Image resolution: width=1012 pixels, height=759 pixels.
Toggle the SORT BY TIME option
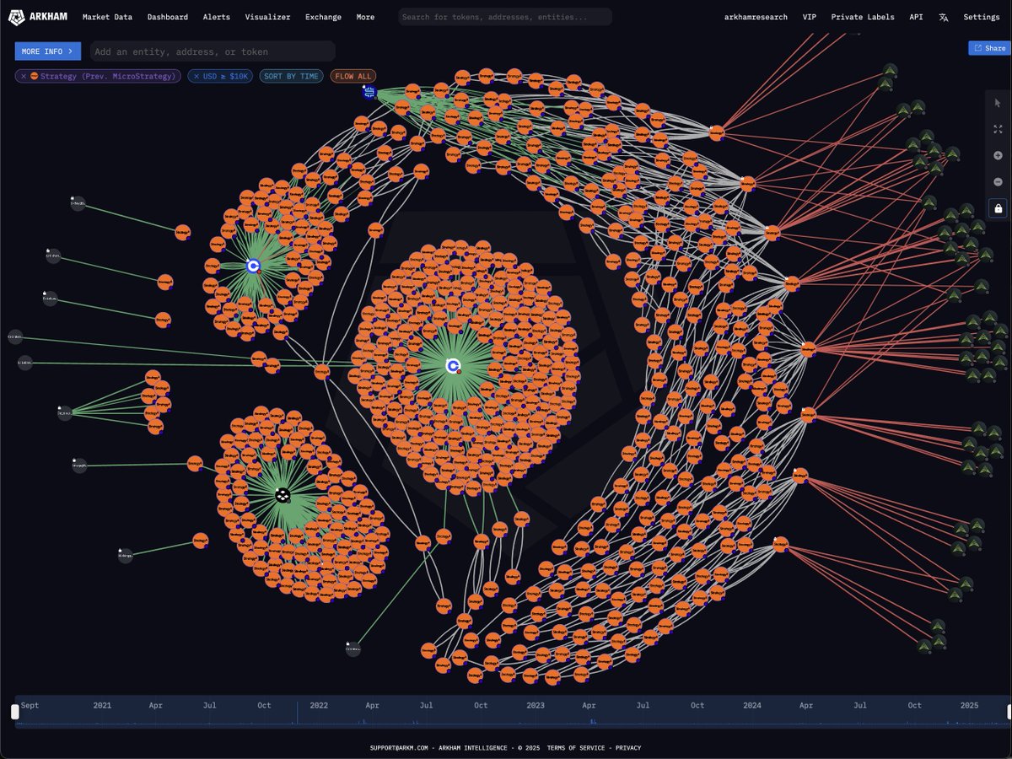point(291,76)
